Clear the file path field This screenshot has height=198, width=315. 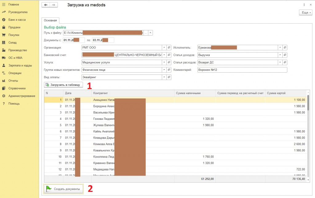click(150, 32)
